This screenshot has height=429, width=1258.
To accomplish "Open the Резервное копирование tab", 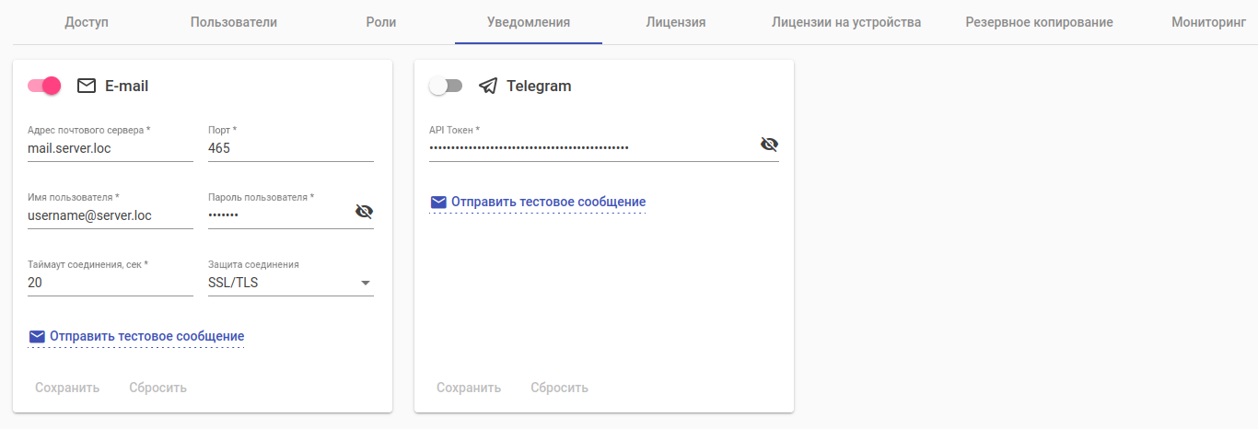I will point(1039,22).
